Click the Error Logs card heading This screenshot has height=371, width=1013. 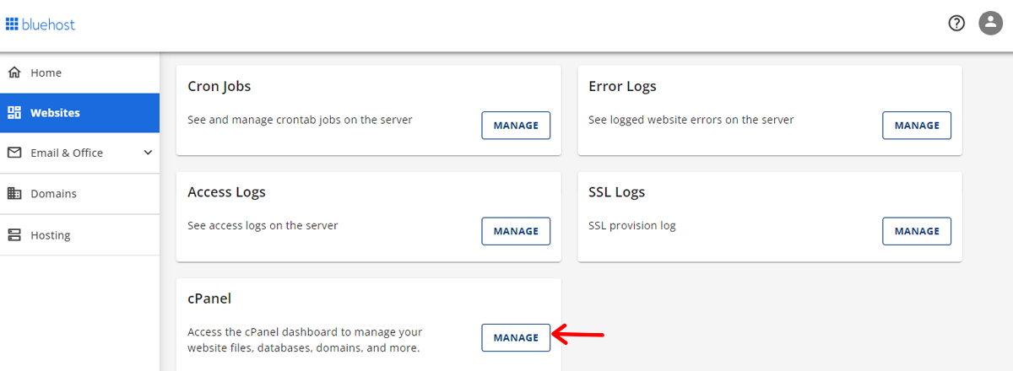622,86
